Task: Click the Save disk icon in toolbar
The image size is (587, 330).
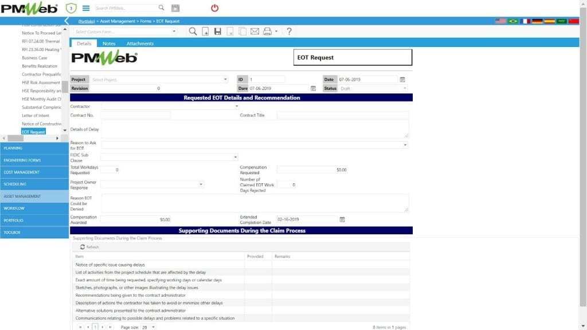Action: 218,32
